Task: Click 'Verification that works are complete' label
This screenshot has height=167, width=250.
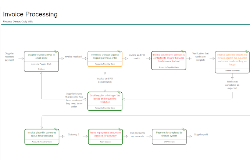Action: coord(200,57)
